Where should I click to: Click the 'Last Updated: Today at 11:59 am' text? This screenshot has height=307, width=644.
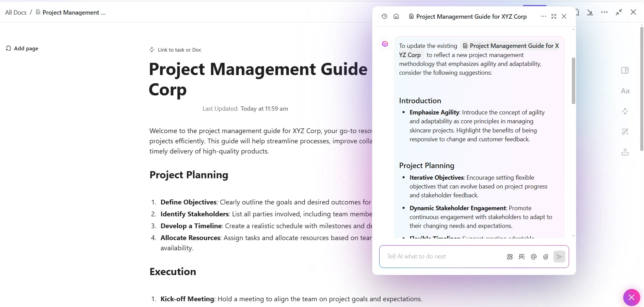pyautogui.click(x=245, y=109)
